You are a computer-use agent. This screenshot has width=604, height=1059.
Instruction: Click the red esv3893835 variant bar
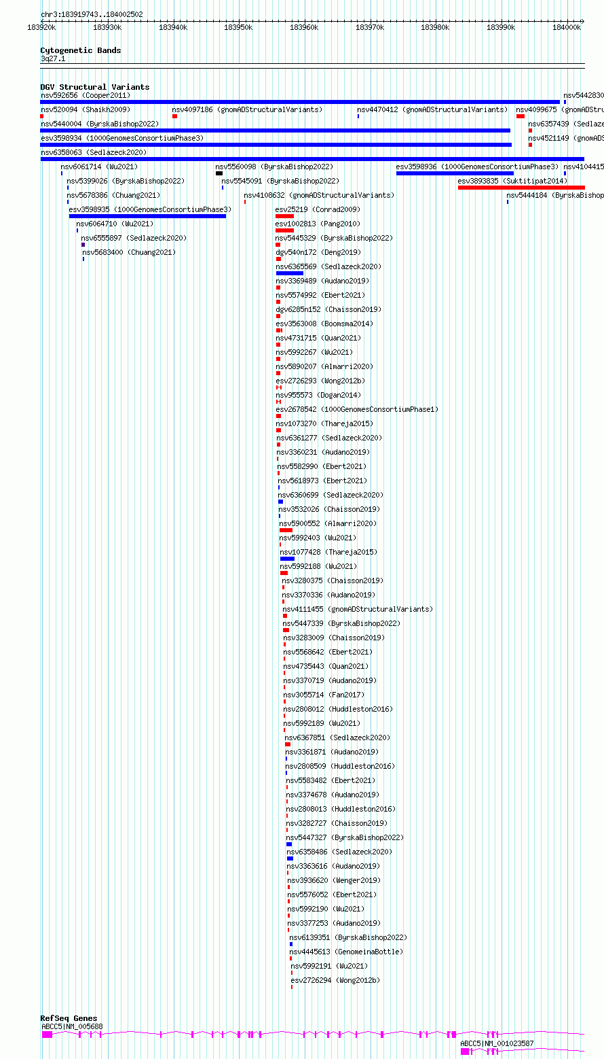tap(521, 188)
